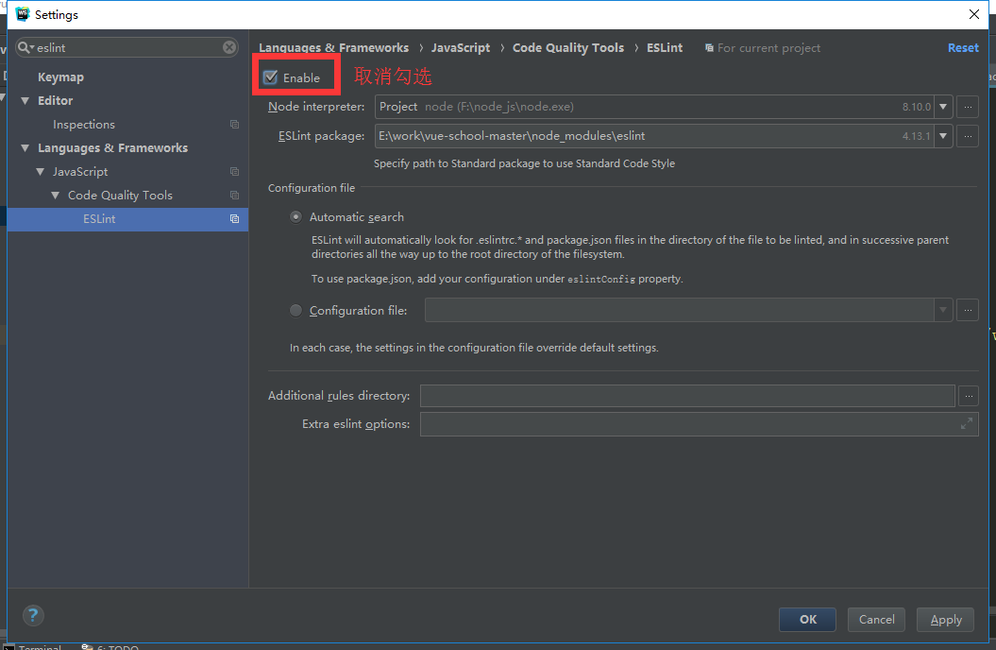The width and height of the screenshot is (996, 650).
Task: Browse for ESLint package with ellipsis button
Action: pyautogui.click(x=968, y=136)
